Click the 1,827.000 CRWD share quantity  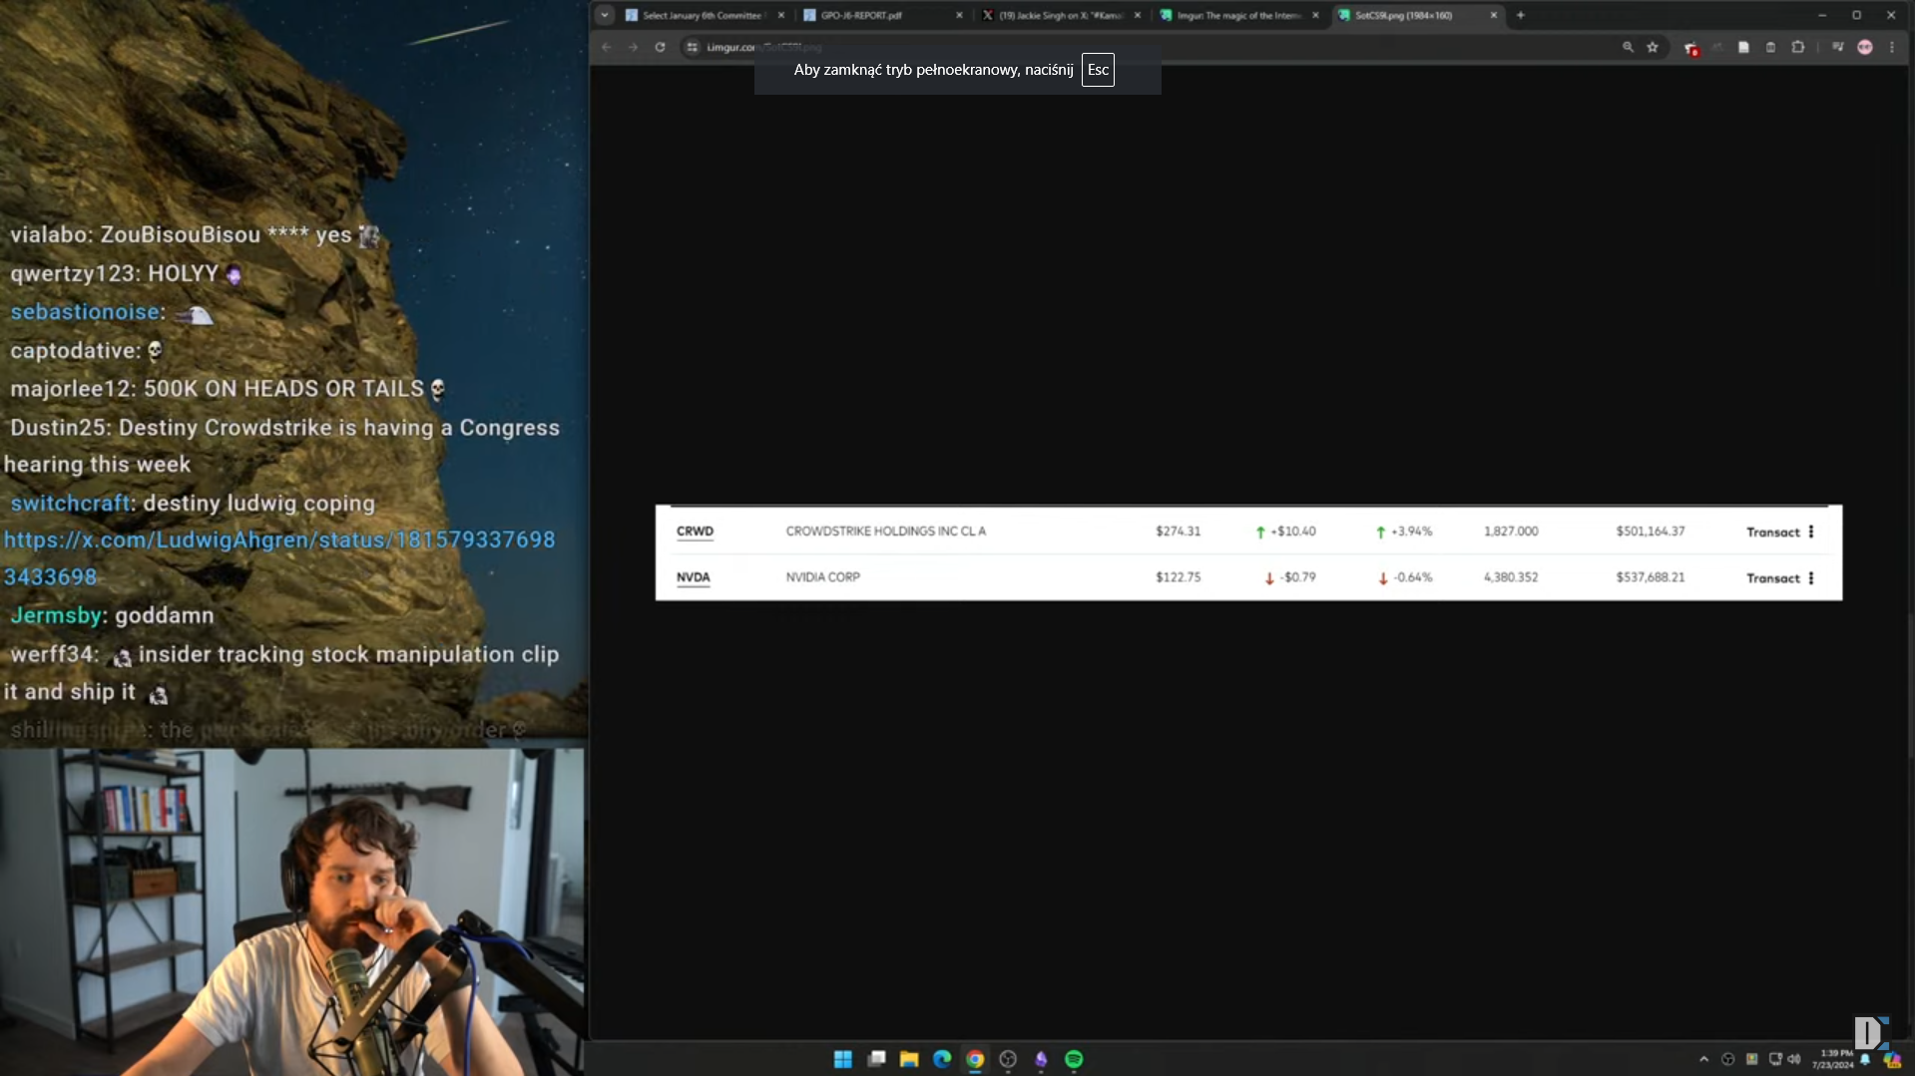pyautogui.click(x=1511, y=532)
